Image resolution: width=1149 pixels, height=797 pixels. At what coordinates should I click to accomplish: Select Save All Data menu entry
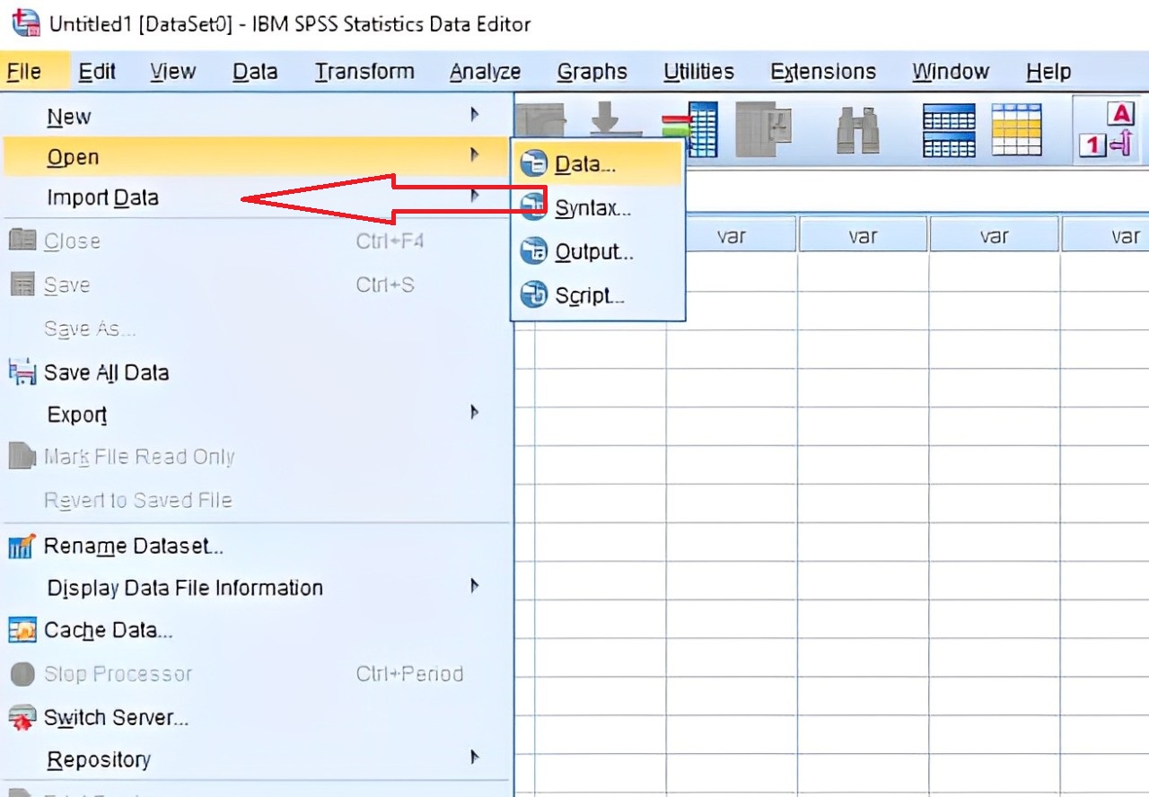tap(256, 372)
